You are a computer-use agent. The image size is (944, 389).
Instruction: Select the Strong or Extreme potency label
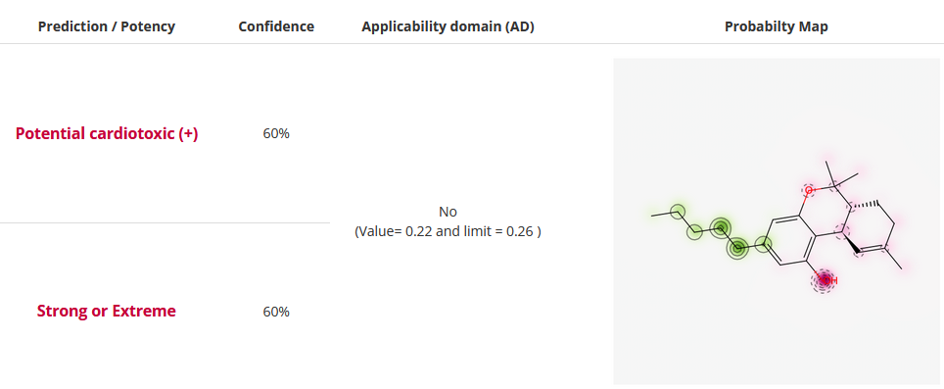[107, 311]
